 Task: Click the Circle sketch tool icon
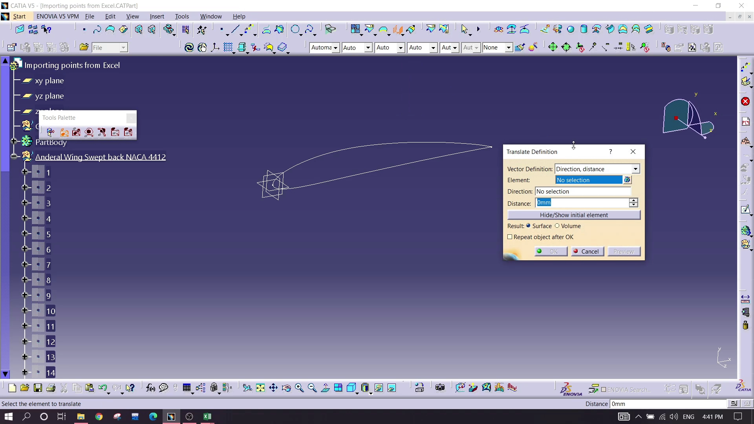click(295, 29)
